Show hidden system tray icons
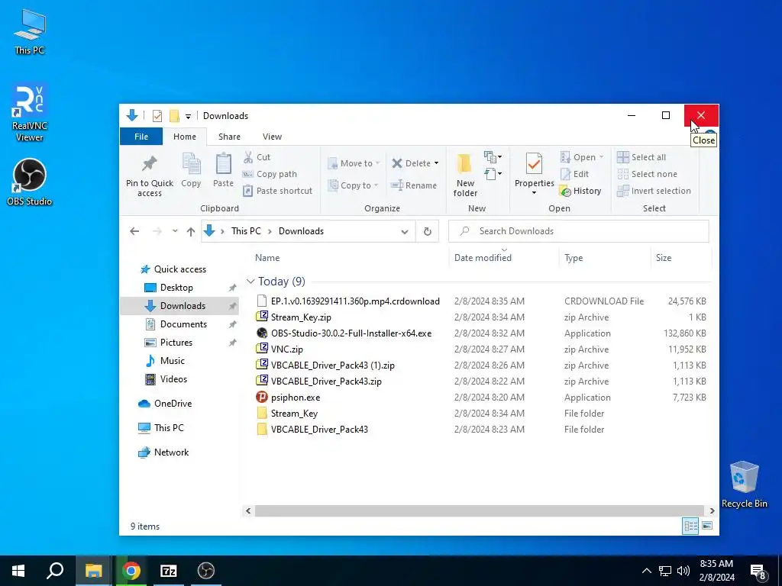 (646, 571)
